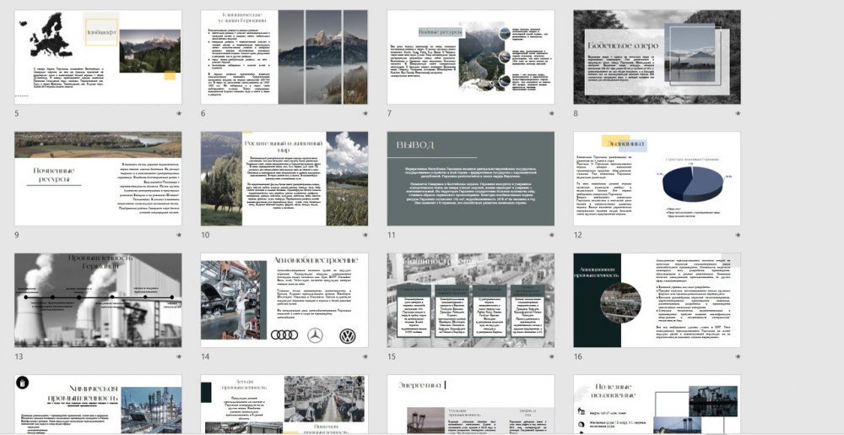Click the transition star icon under slide 7
The width and height of the screenshot is (844, 435).
tap(551, 113)
